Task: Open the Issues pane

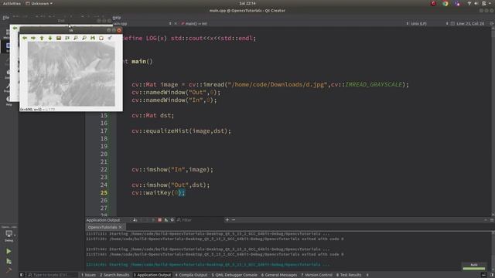Action: (88, 275)
